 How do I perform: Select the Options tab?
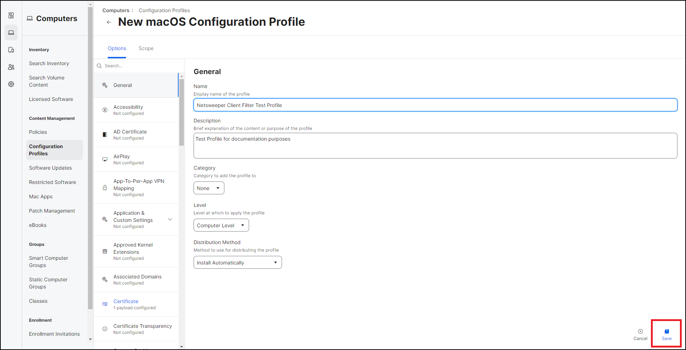pyautogui.click(x=117, y=48)
